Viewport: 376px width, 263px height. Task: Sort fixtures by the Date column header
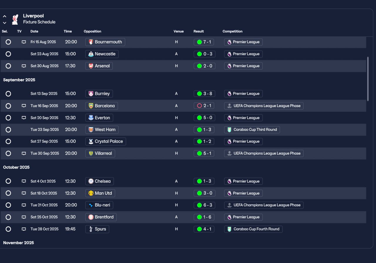(34, 31)
